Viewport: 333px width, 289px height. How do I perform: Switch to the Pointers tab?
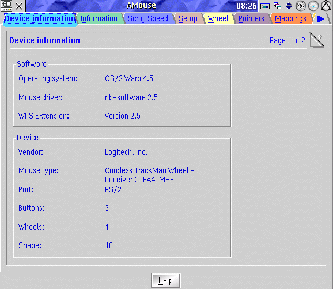click(x=251, y=18)
